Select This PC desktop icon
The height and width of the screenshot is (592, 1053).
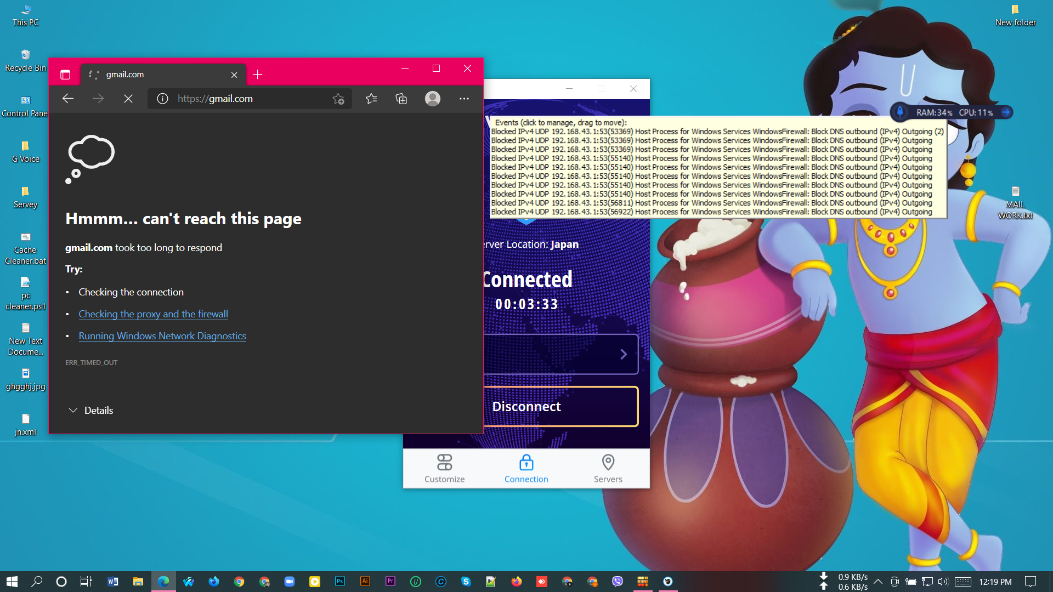click(x=25, y=15)
